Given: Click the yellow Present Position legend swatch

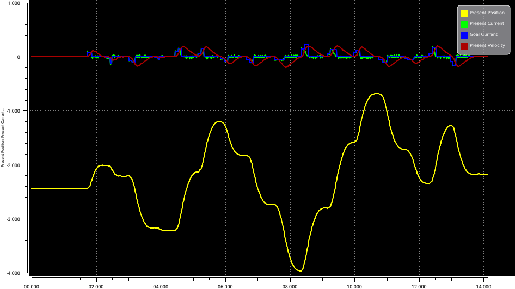Looking at the screenshot, I should [x=464, y=13].
